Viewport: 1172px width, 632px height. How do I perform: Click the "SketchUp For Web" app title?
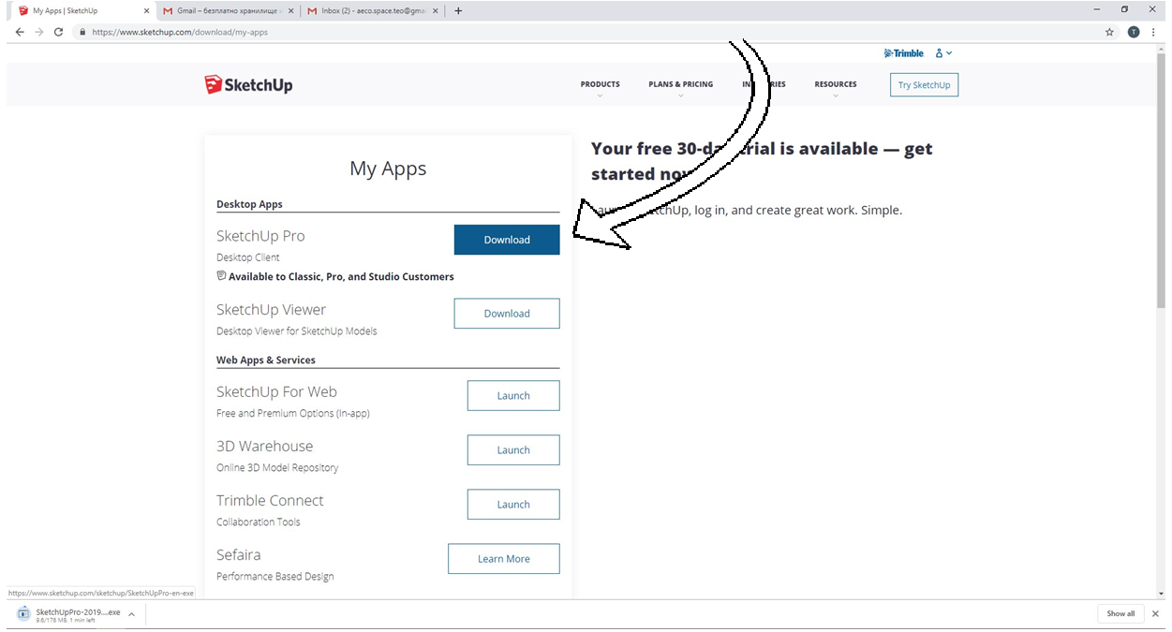click(x=276, y=392)
